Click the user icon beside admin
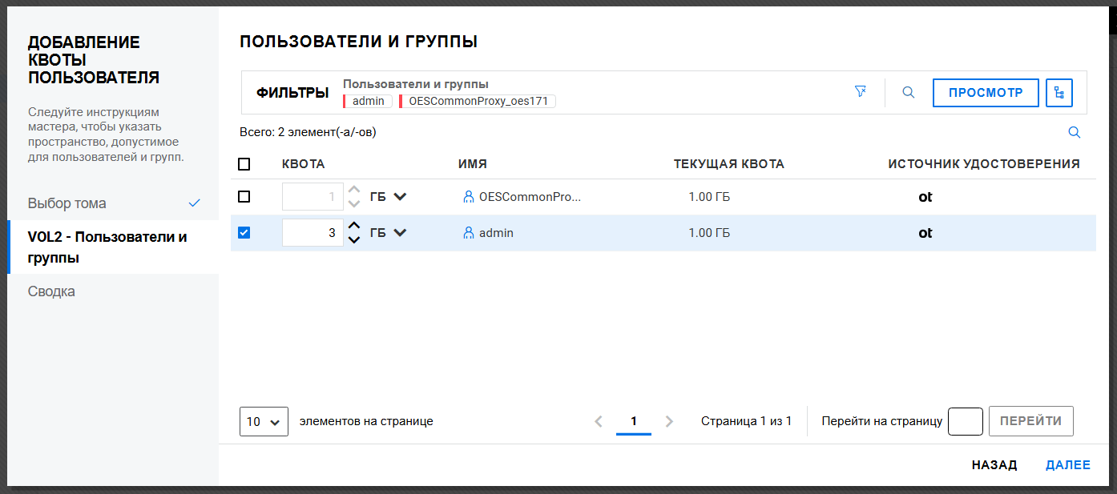Image resolution: width=1117 pixels, height=494 pixels. click(469, 233)
